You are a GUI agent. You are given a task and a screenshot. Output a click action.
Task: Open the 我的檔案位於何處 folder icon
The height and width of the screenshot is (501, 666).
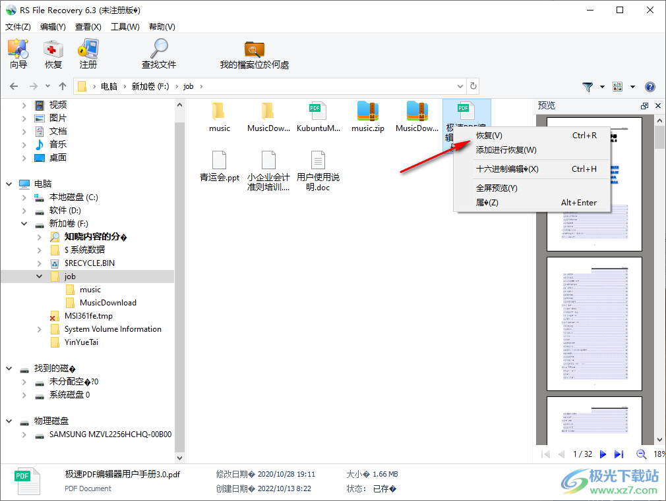click(255, 53)
